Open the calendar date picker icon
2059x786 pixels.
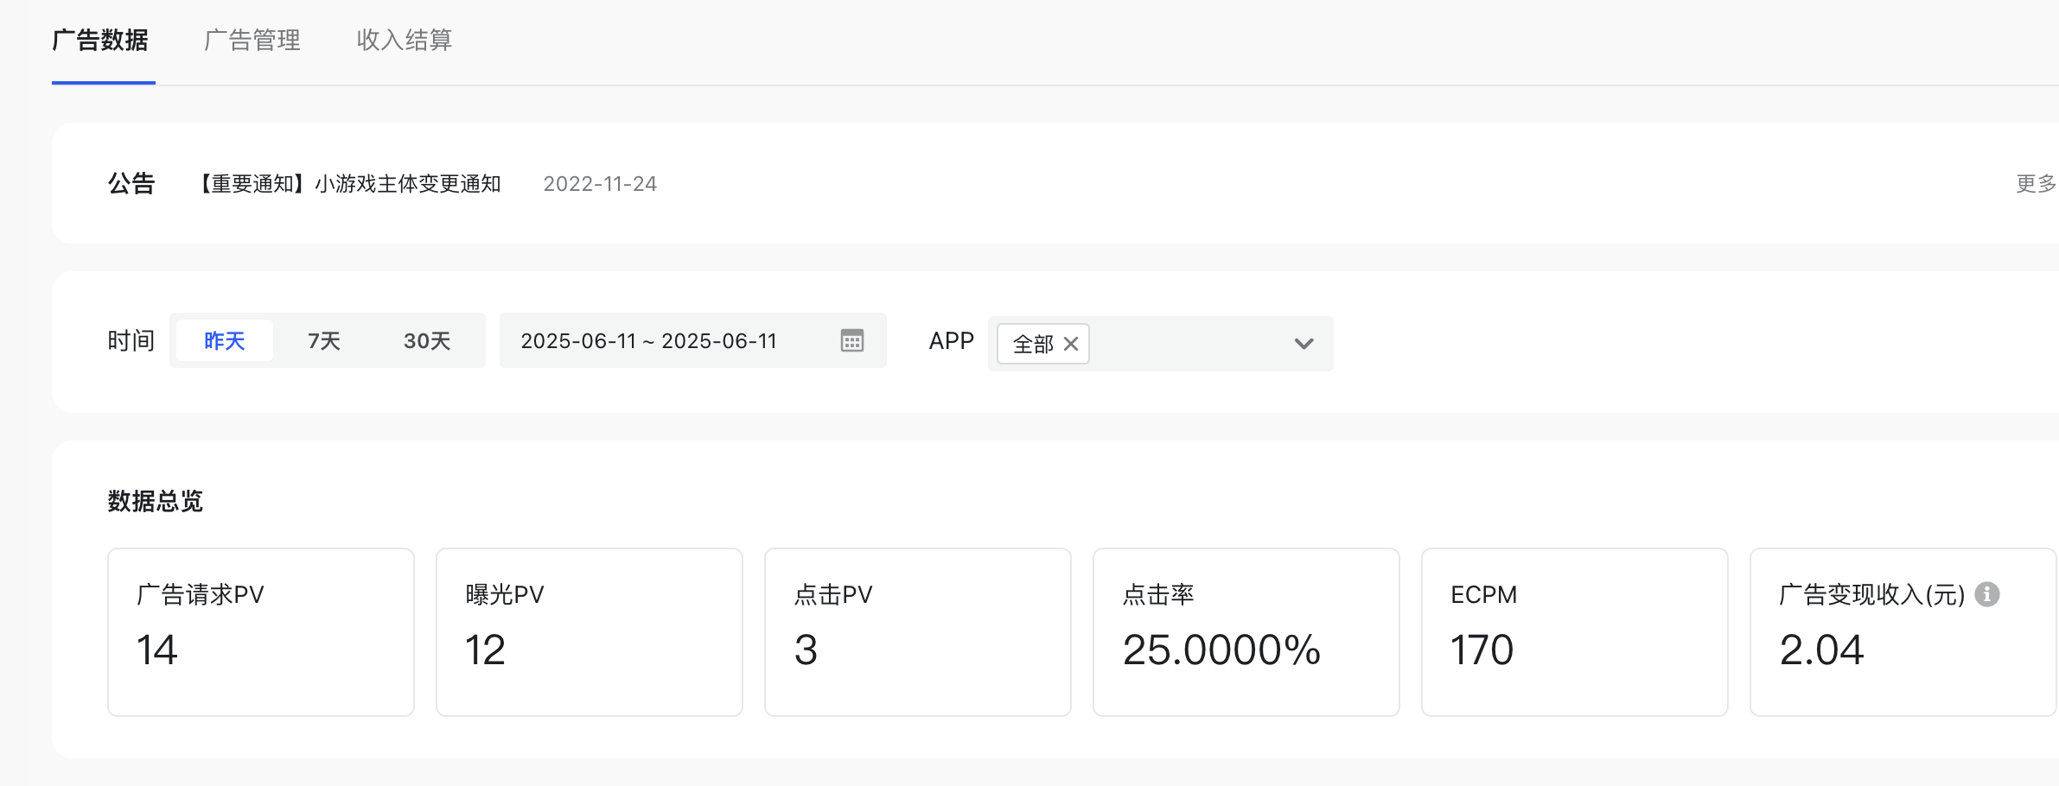click(851, 341)
